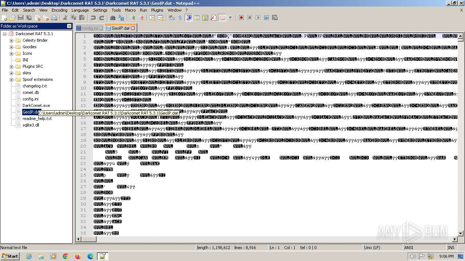
Task: Click the Stop Recording macro icon
Action: point(250,18)
